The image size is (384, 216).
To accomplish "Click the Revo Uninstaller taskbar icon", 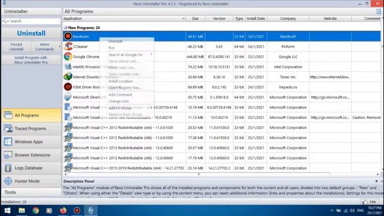I will coord(91,211).
